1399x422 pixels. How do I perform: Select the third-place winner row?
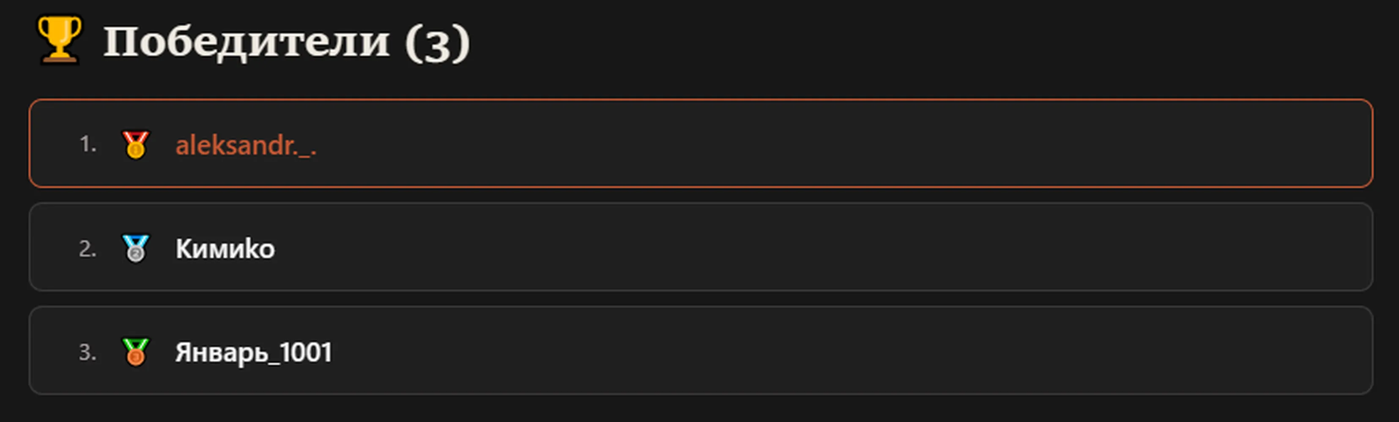(701, 350)
